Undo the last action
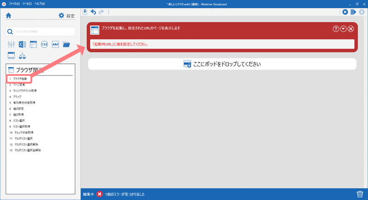The height and width of the screenshot is (200, 368). [x=93, y=12]
